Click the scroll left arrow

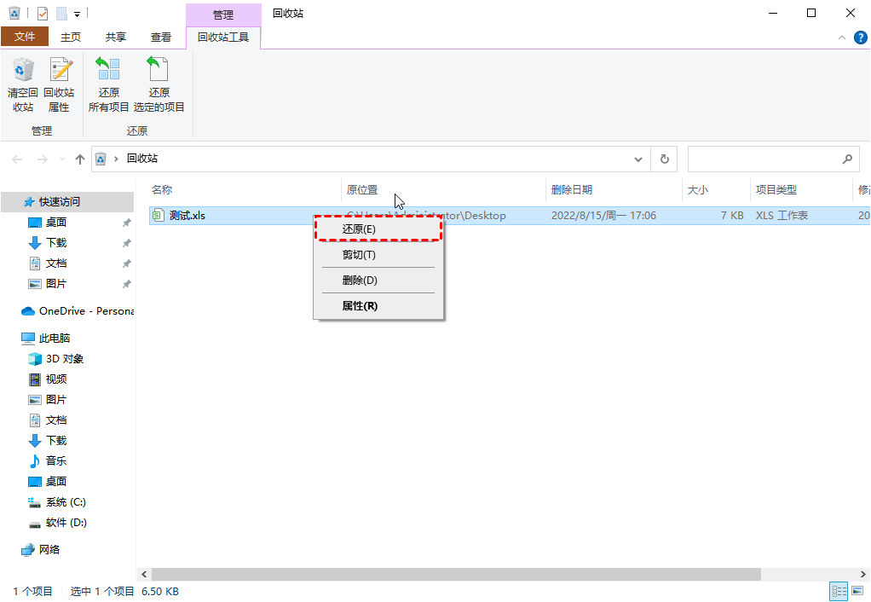144,574
